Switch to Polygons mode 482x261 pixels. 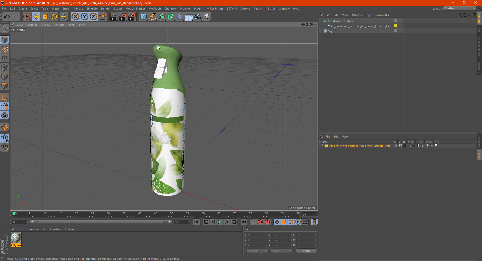click(x=5, y=86)
